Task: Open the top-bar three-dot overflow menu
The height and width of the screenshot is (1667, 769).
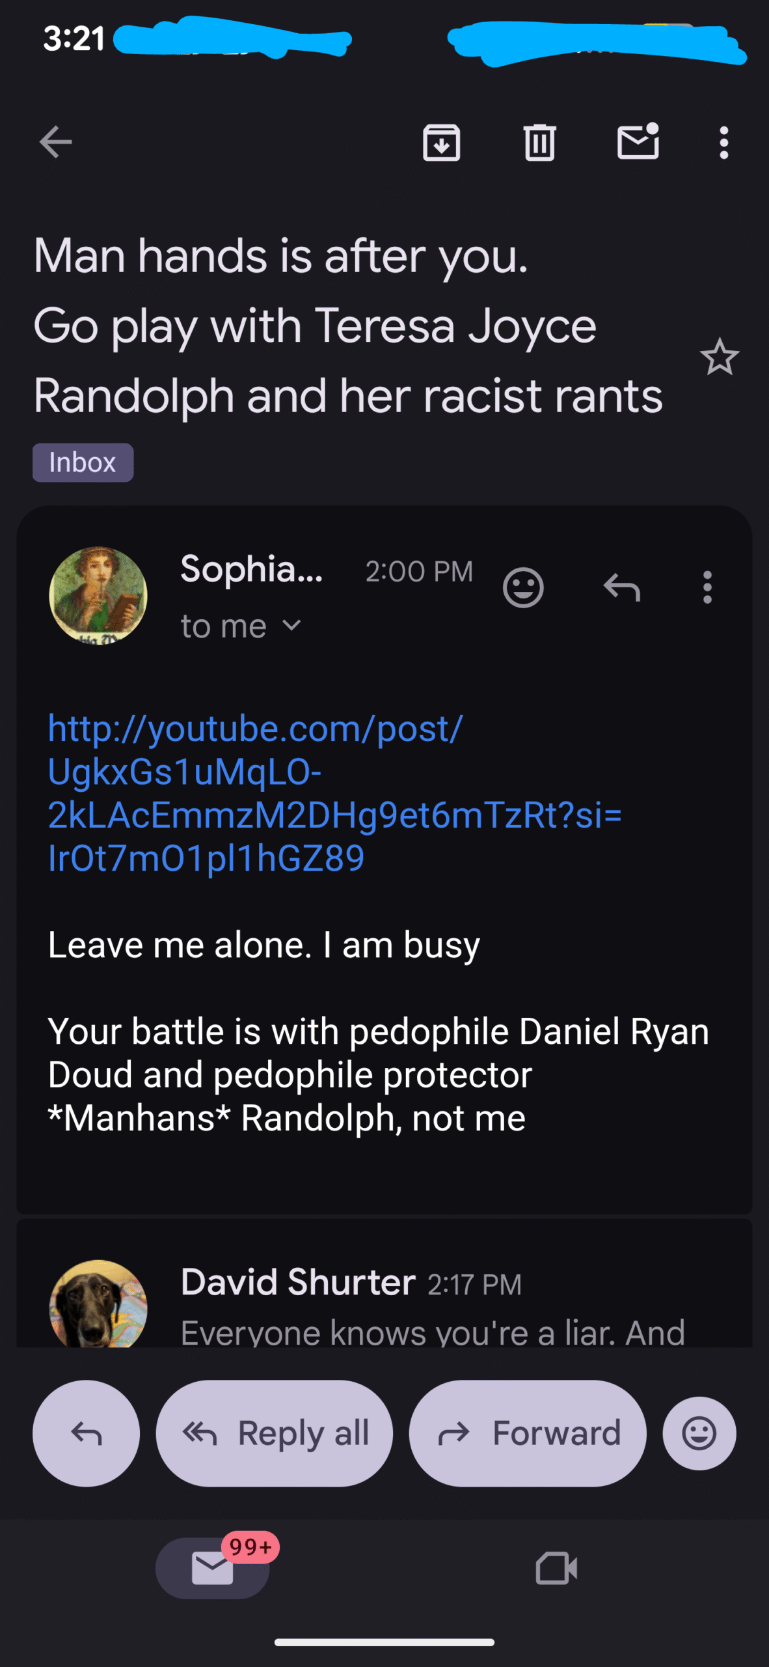Action: tap(723, 142)
